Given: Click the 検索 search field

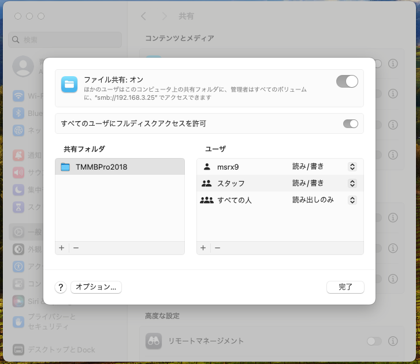Looking at the screenshot, I should pyautogui.click(x=65, y=40).
